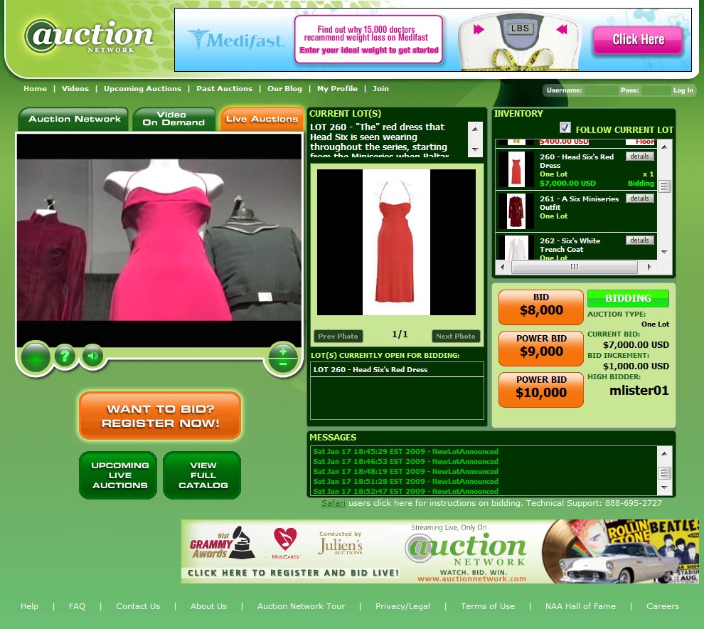Click the round green play button
Screen dimensions: 704x629
[36, 357]
